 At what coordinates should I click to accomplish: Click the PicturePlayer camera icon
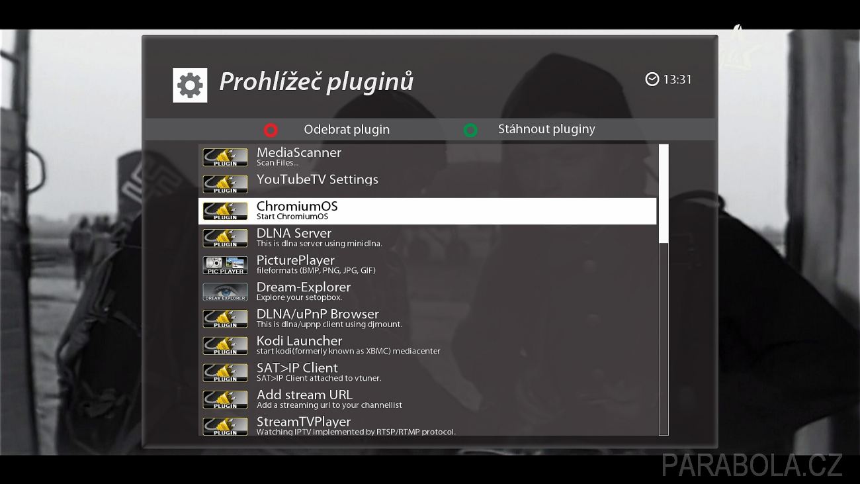point(225,265)
